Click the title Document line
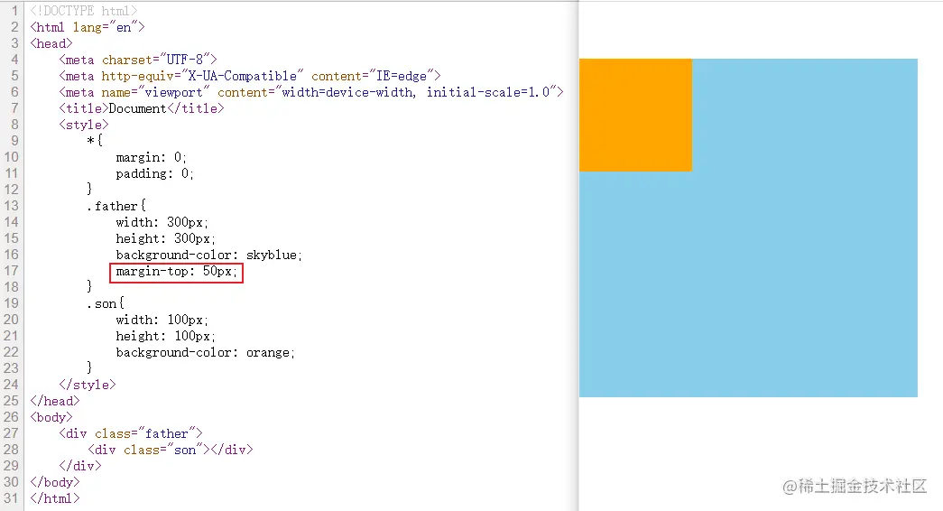This screenshot has width=943, height=511. 142,108
